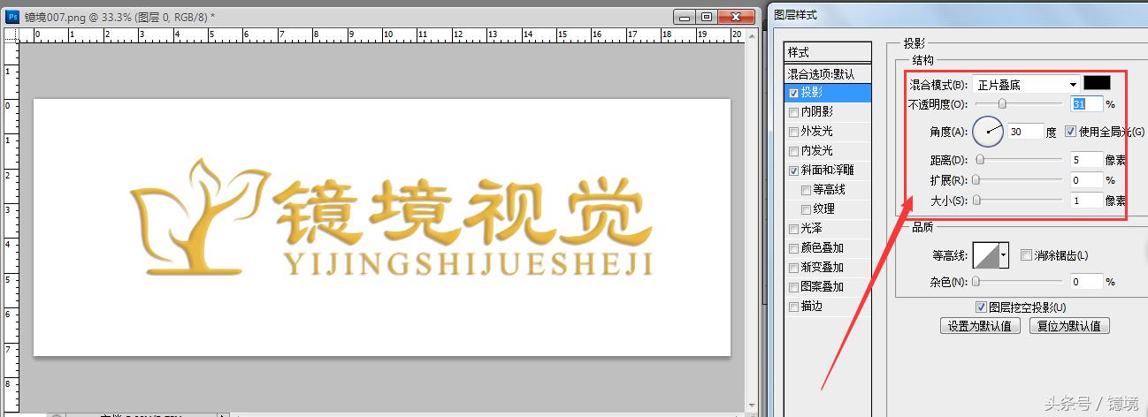Toggle the 使用全局光 checkbox
The image size is (1148, 417).
click(1070, 132)
